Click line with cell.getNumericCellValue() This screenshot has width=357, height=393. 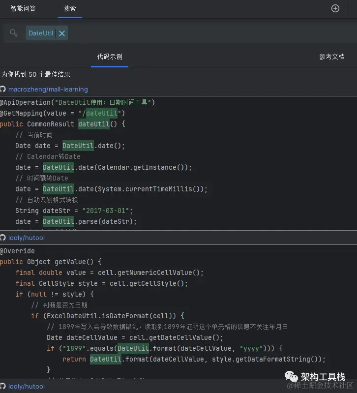point(110,272)
